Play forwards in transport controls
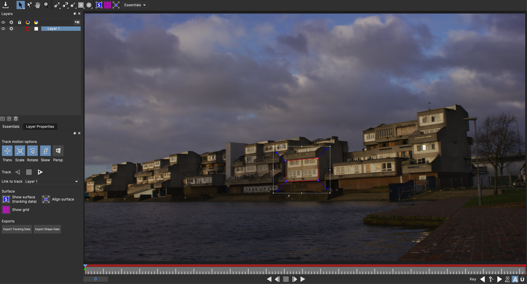This screenshot has height=284, width=527. [303, 279]
